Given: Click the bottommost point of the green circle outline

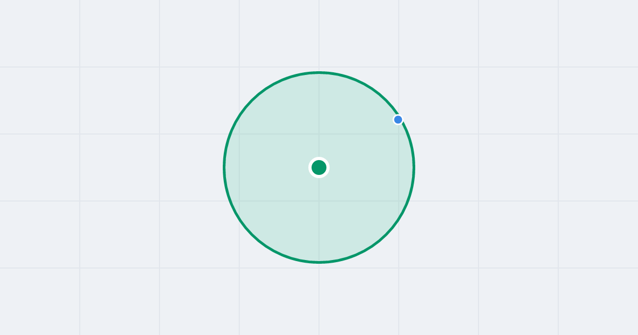Looking at the screenshot, I should [319, 262].
